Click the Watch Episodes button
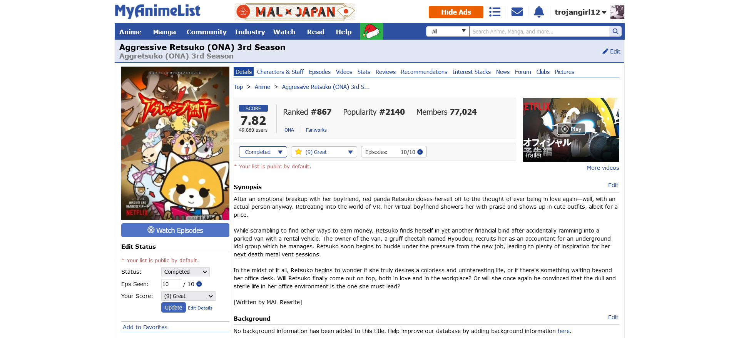 [175, 230]
